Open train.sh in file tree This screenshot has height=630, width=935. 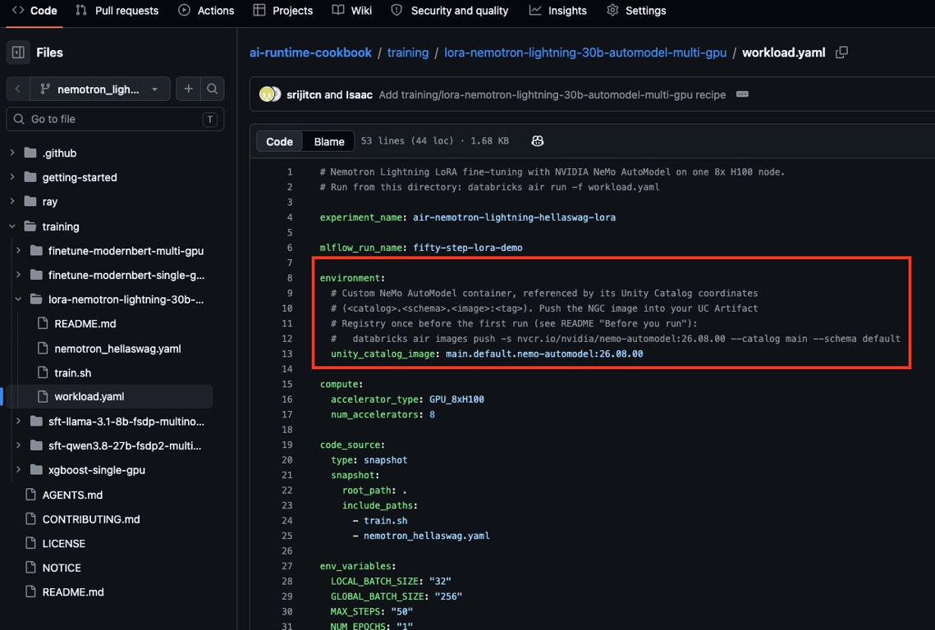point(73,373)
